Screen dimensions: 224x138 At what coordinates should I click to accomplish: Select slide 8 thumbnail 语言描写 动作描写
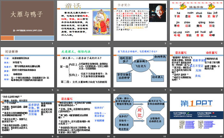coord(196,67)
